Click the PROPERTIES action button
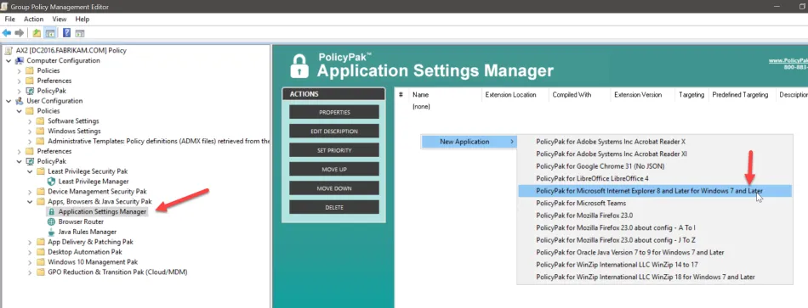The width and height of the screenshot is (808, 308). pyautogui.click(x=334, y=112)
